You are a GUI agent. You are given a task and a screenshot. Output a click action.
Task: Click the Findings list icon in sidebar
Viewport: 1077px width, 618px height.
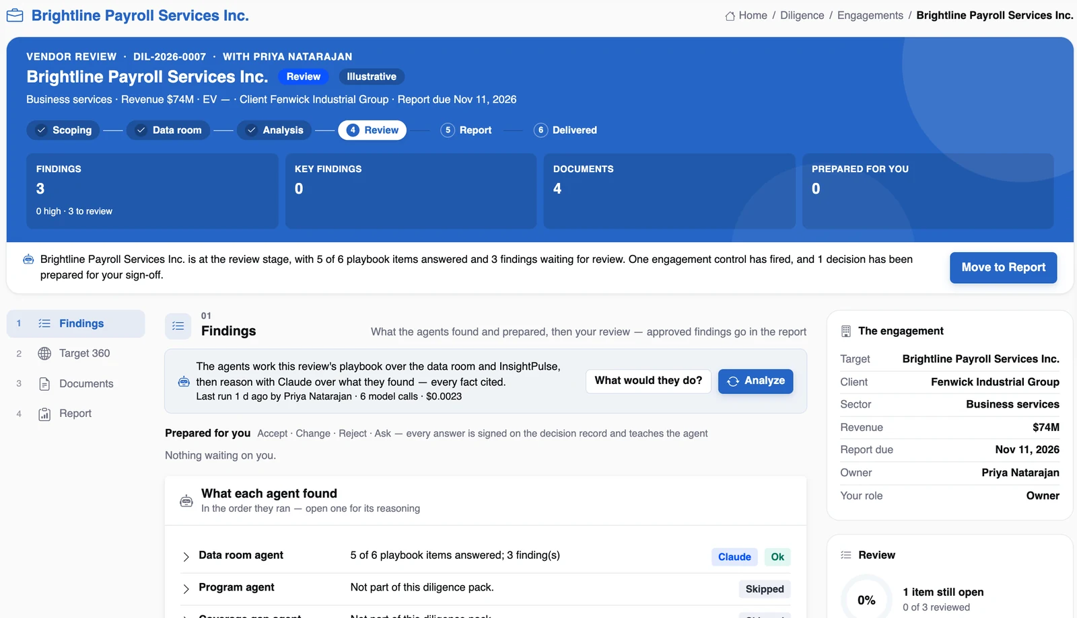(44, 323)
